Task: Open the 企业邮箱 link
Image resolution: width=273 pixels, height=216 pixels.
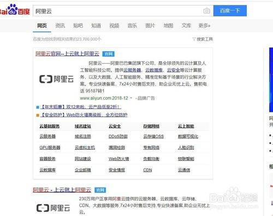Action: (83, 170)
